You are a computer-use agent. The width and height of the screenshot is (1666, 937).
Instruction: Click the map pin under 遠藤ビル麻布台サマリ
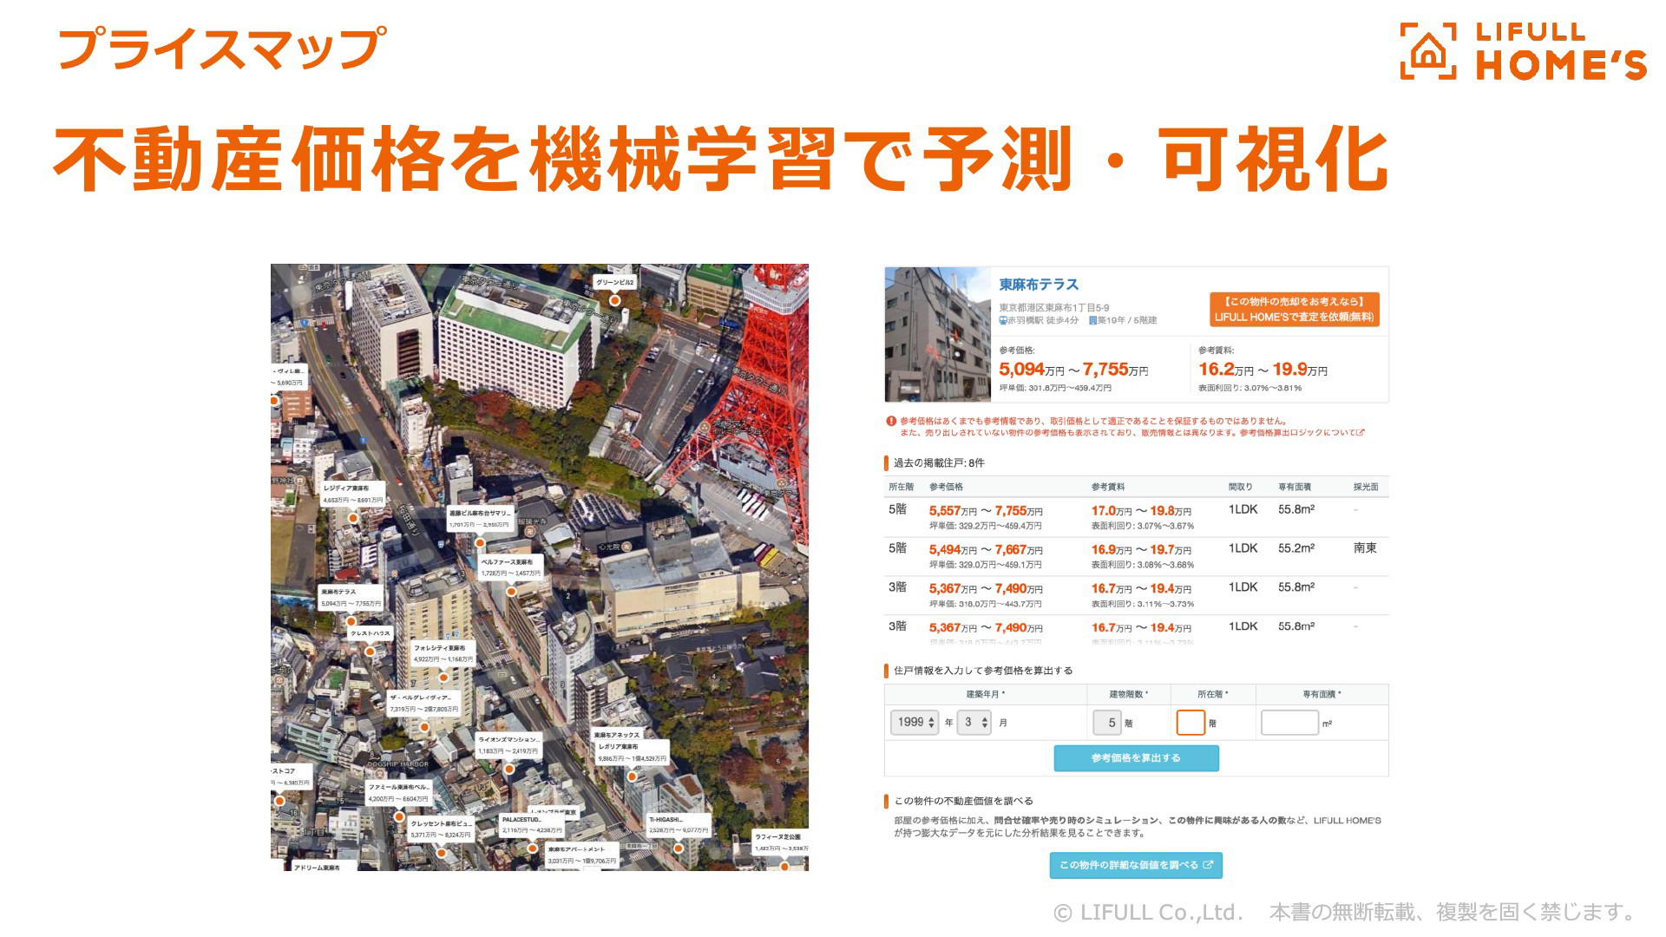[479, 542]
